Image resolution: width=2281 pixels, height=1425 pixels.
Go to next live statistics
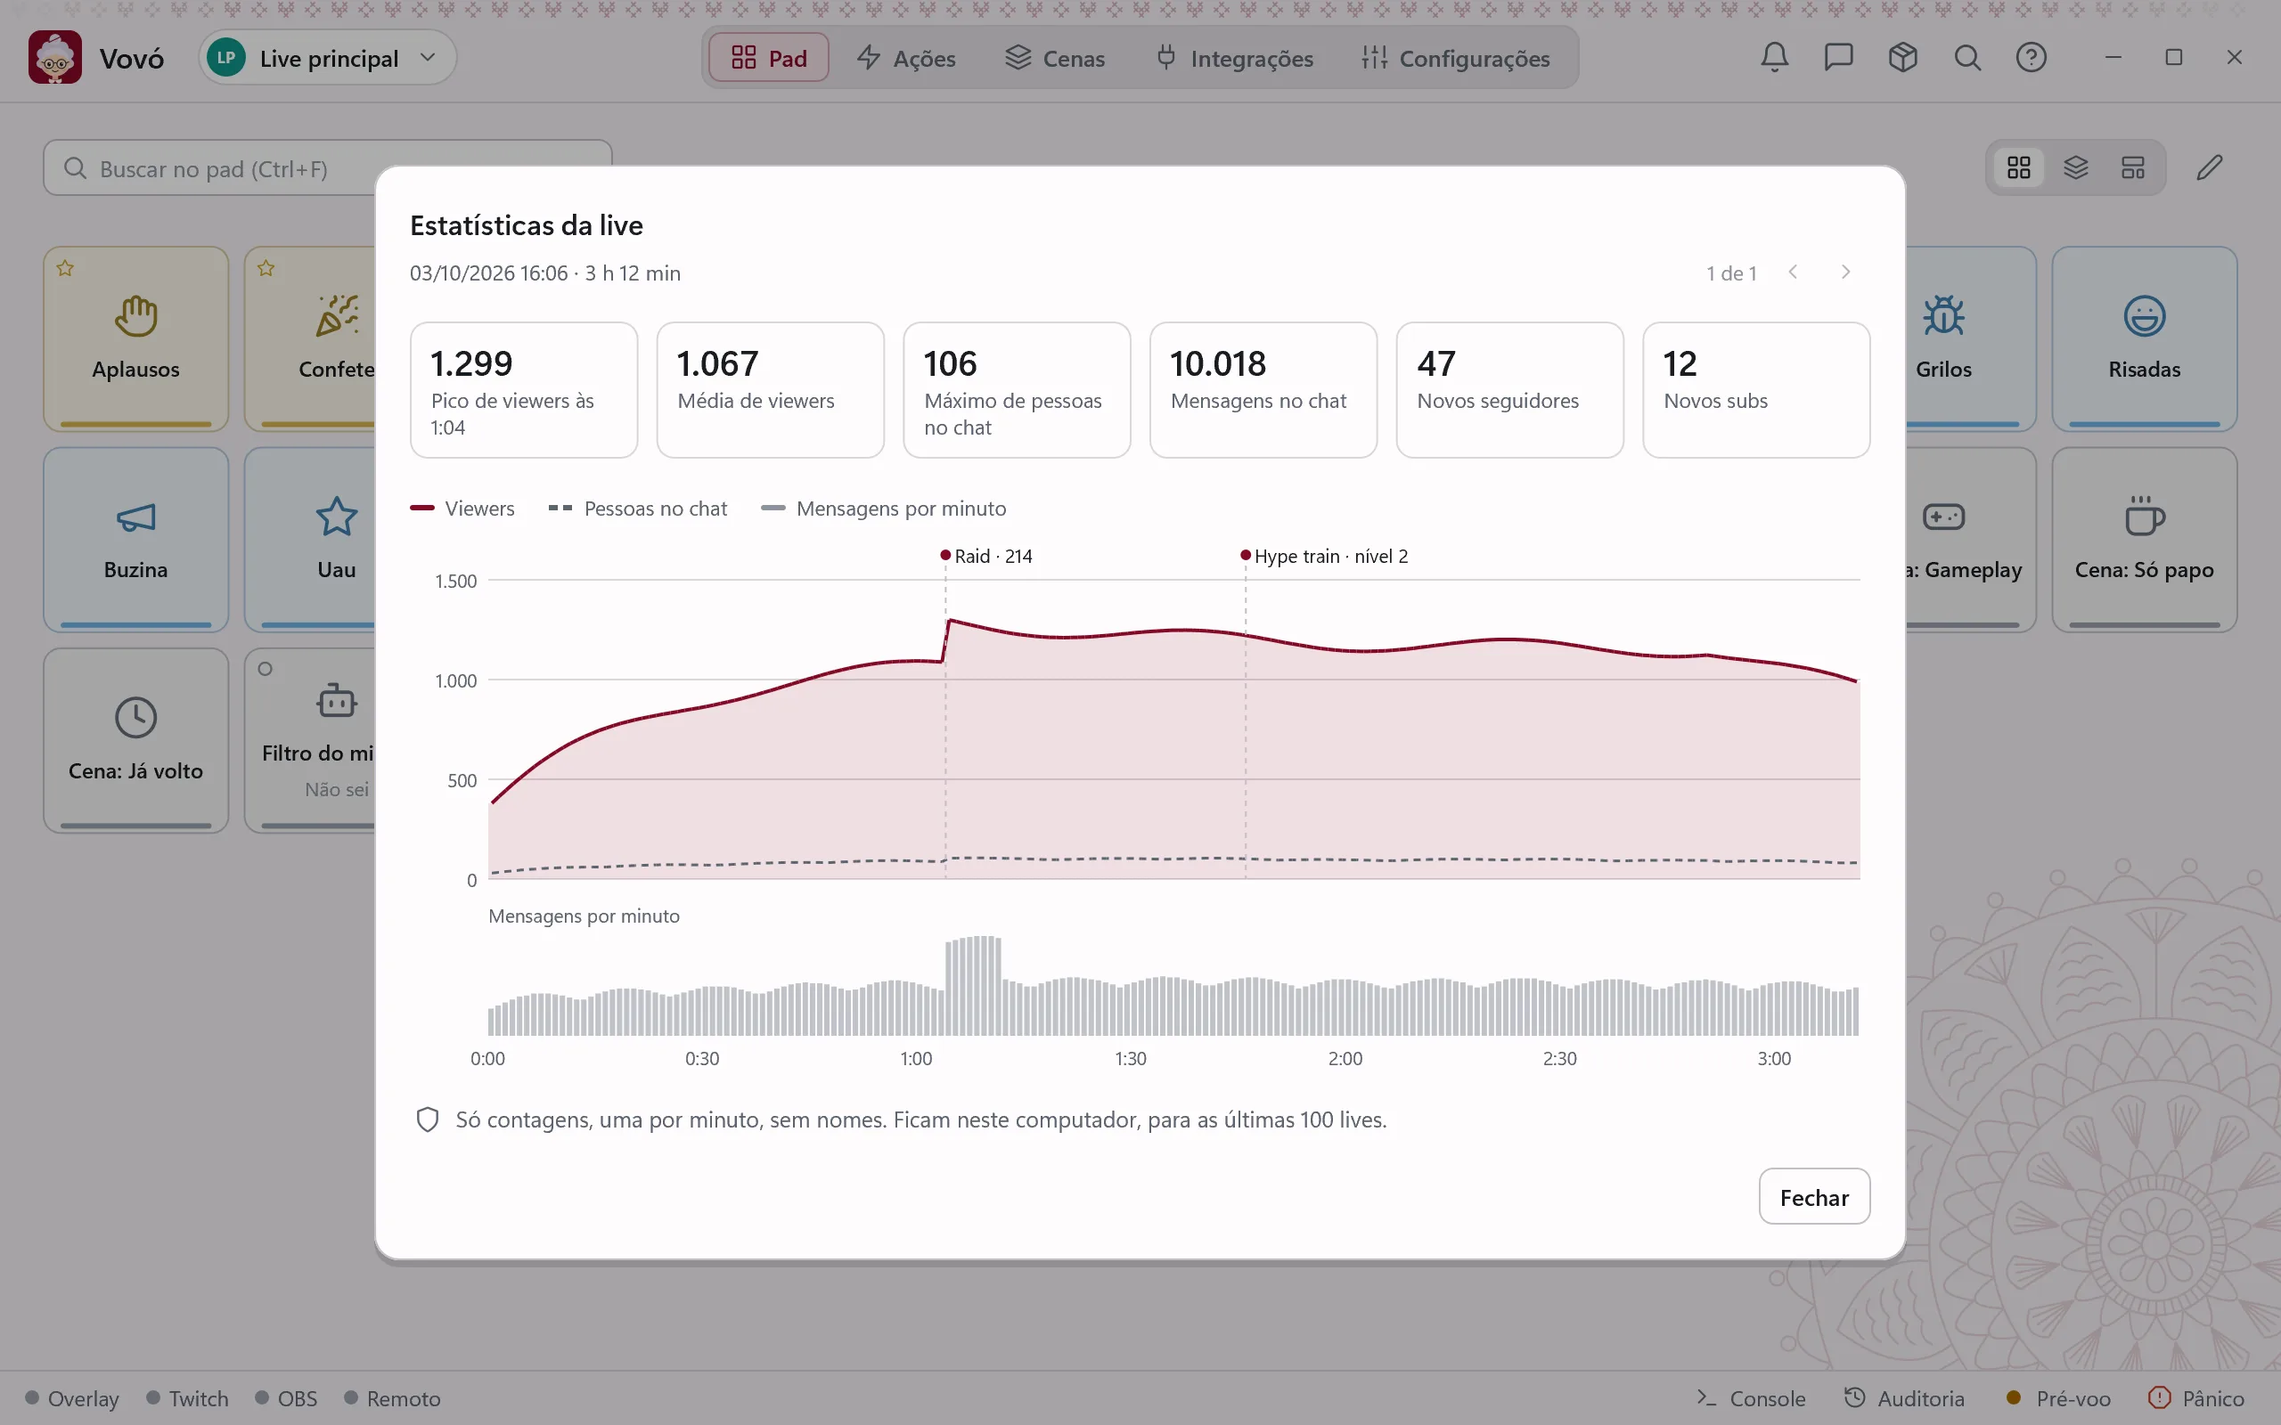[x=1845, y=273]
